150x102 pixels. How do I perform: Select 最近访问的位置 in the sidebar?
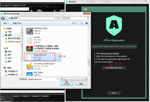12,38
